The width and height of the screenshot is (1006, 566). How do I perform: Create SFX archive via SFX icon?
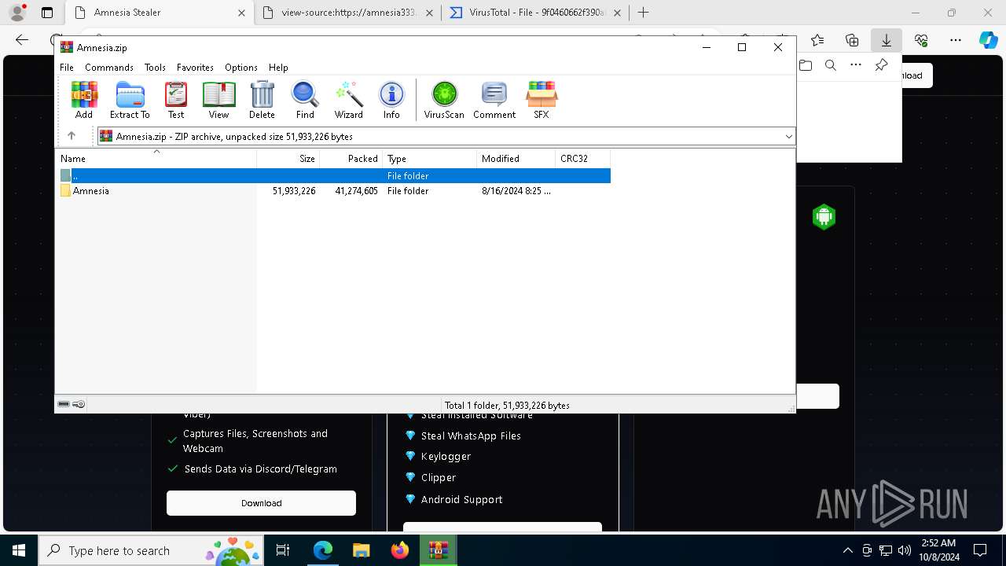542,100
